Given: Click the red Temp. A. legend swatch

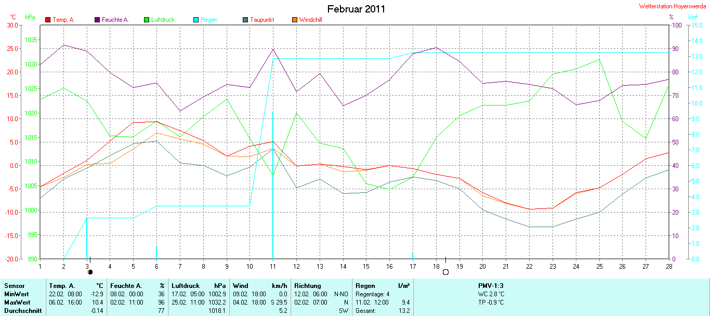Looking at the screenshot, I should 48,20.
